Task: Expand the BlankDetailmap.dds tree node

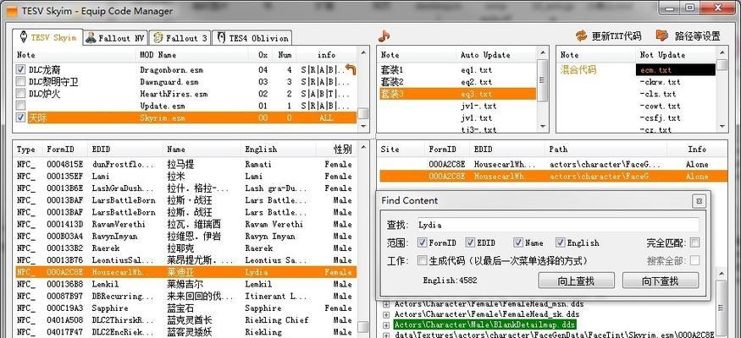Action: pyautogui.click(x=386, y=324)
